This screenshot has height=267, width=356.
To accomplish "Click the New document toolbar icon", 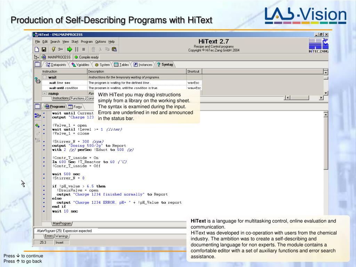I will [37, 49].
